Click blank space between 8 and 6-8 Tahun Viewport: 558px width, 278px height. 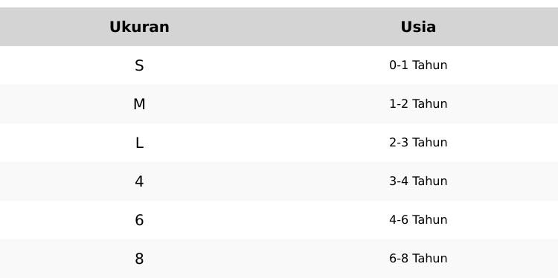click(266, 259)
